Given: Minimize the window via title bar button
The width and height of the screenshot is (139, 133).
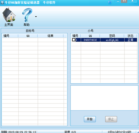Looking at the screenshot, I should (x=118, y=1).
